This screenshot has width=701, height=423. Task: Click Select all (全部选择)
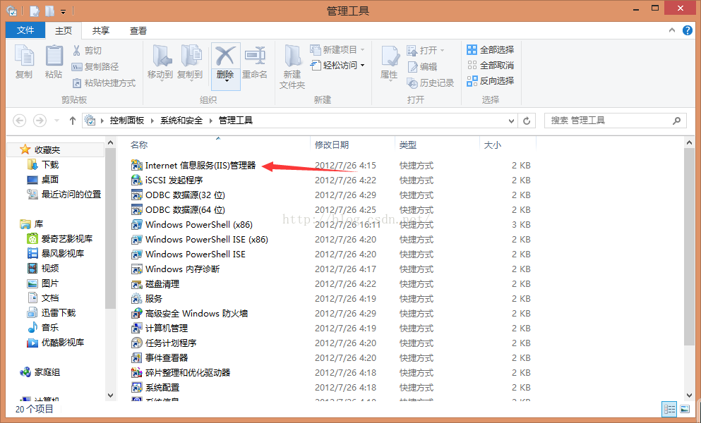[x=491, y=49]
